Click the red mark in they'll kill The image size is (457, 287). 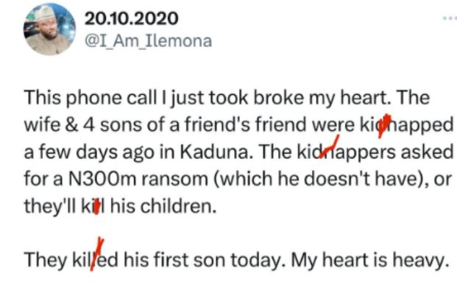[97, 208]
